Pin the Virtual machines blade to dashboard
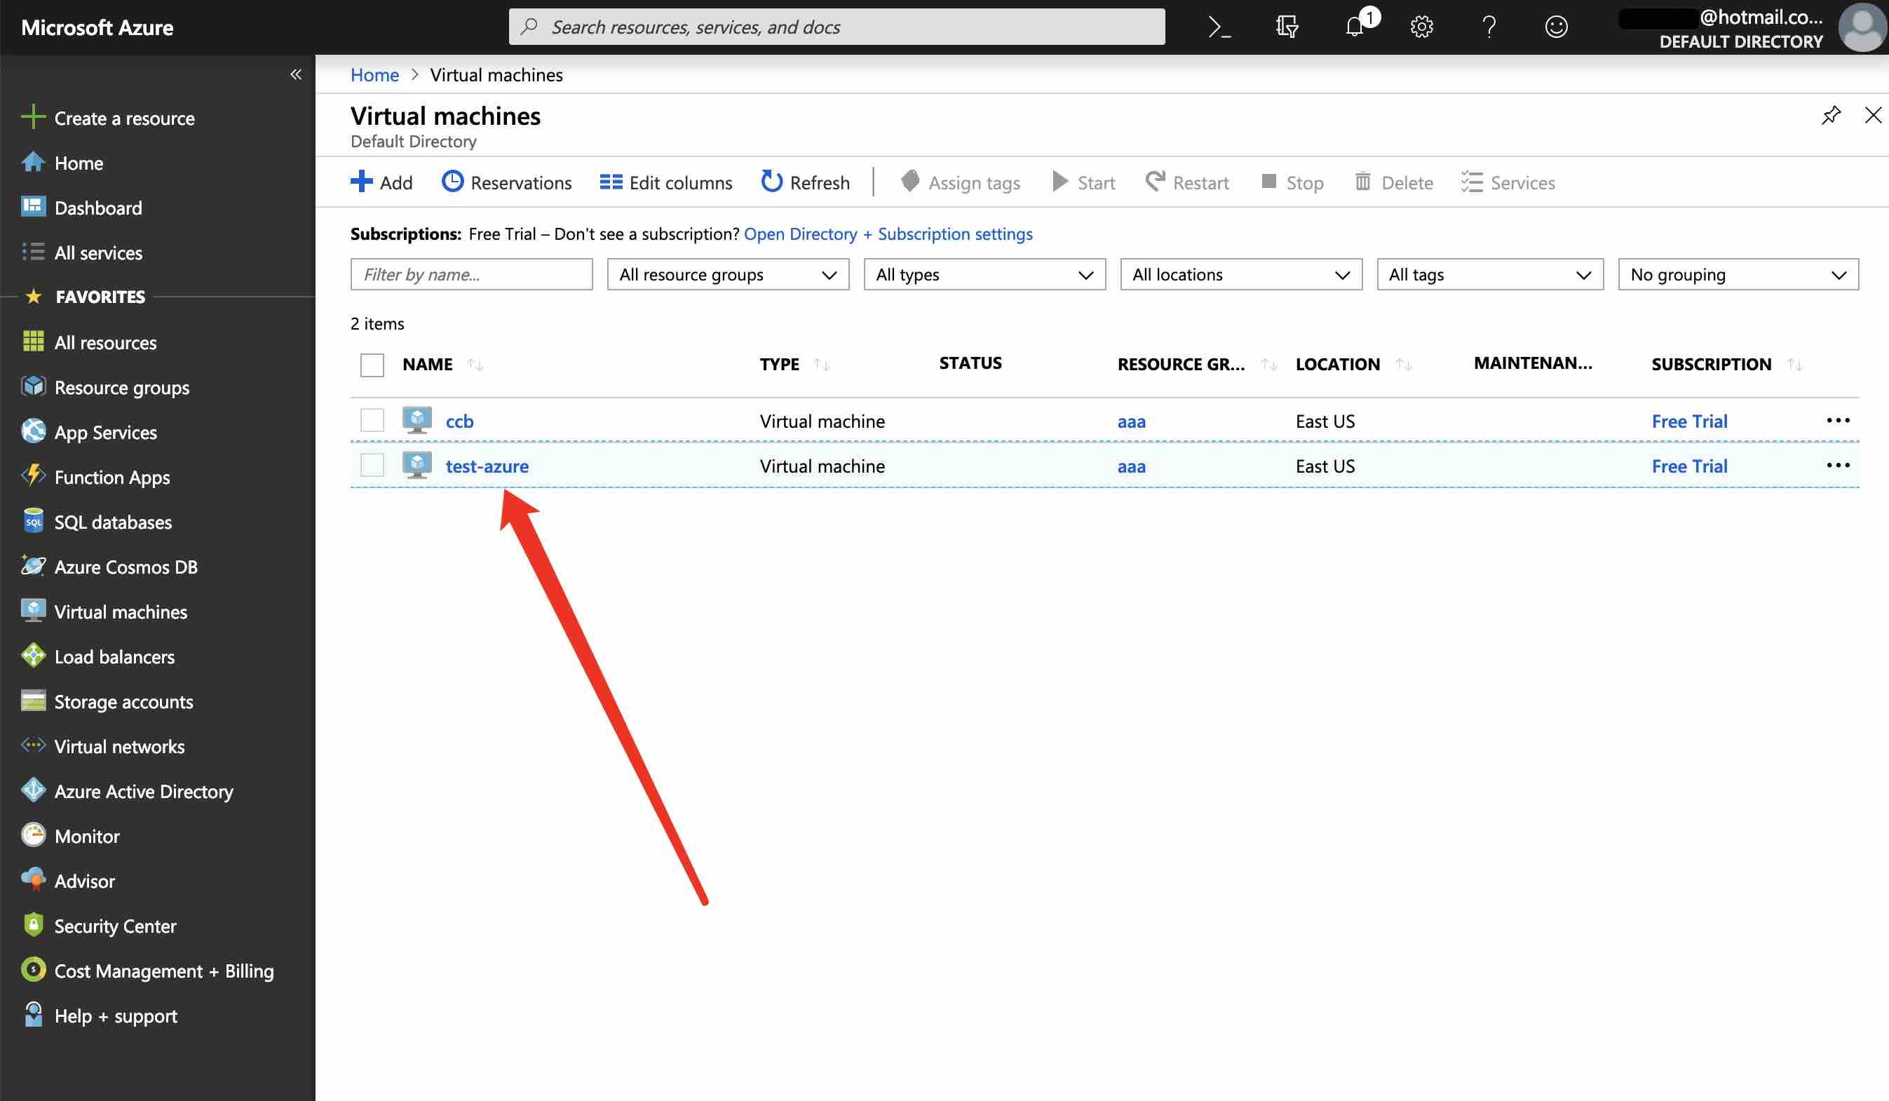 click(1831, 116)
